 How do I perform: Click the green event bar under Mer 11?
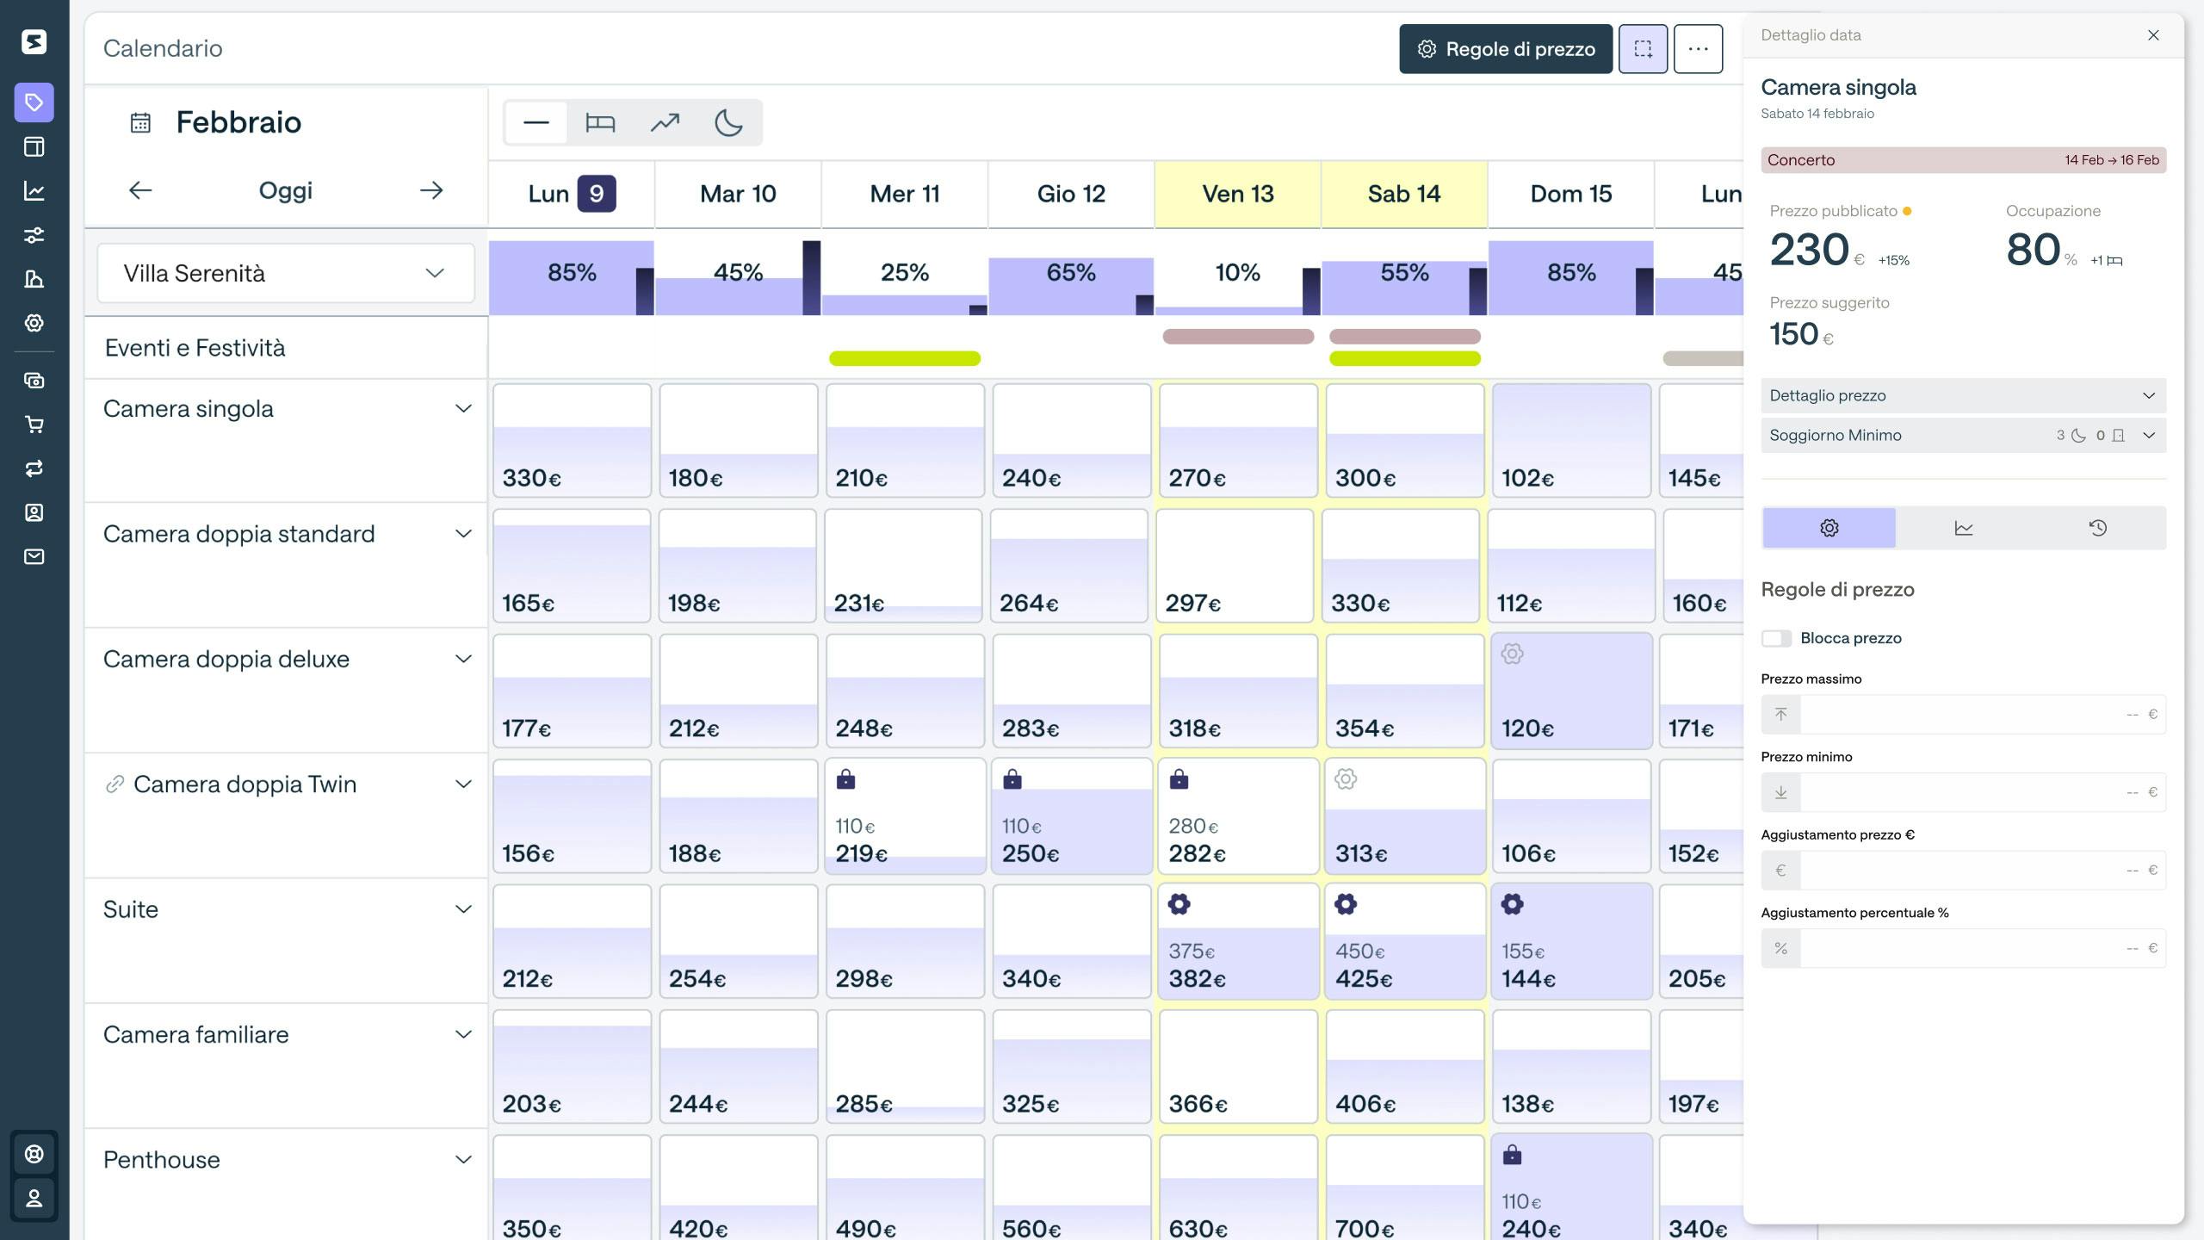click(x=905, y=358)
